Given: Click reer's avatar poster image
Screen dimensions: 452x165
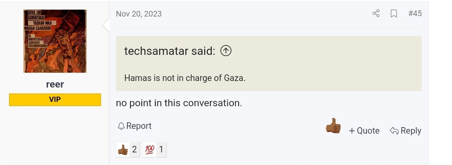Looking at the screenshot, I should pos(55,41).
